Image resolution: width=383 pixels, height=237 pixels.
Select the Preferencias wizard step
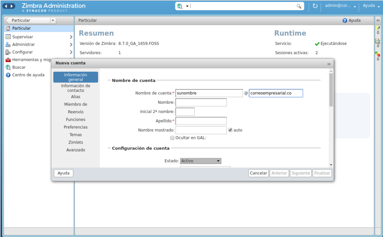point(76,127)
